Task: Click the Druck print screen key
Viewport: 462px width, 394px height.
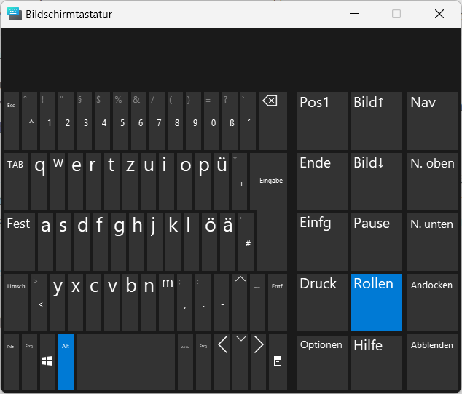Action: pyautogui.click(x=322, y=302)
